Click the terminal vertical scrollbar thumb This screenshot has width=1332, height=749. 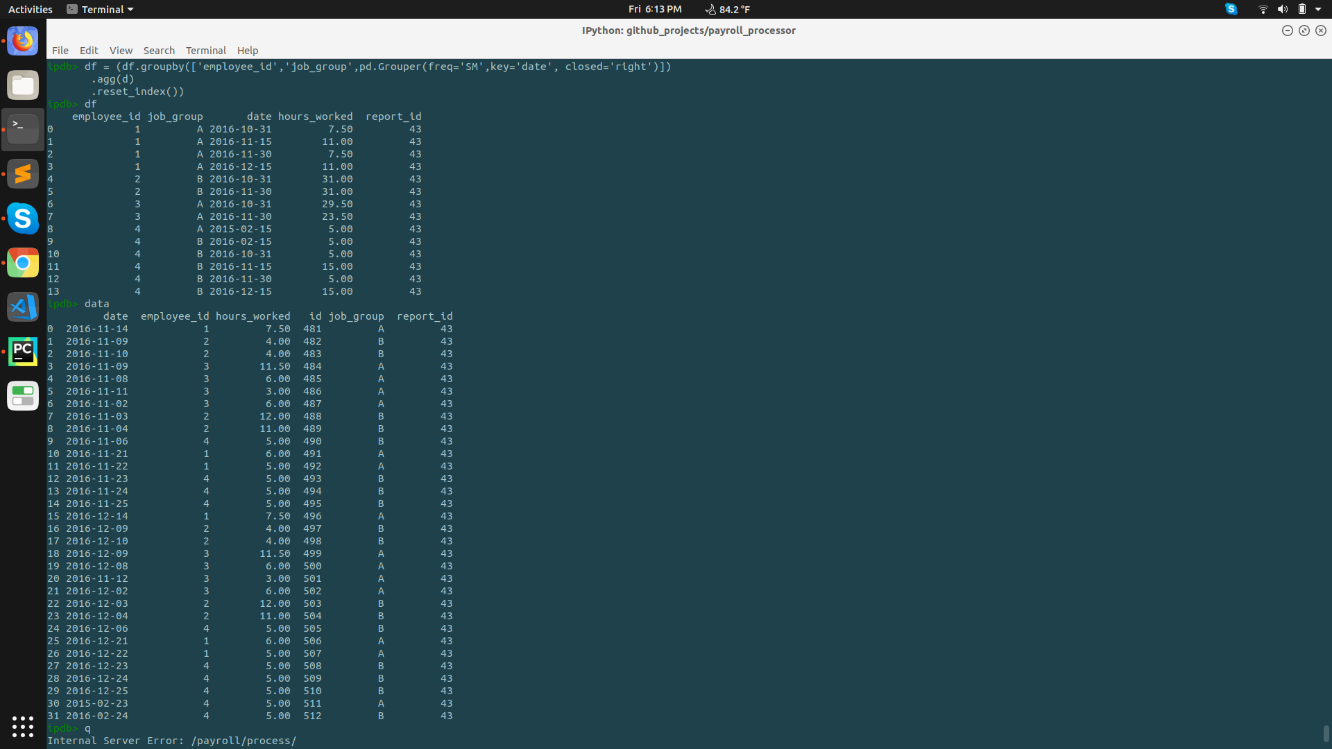(x=1326, y=734)
